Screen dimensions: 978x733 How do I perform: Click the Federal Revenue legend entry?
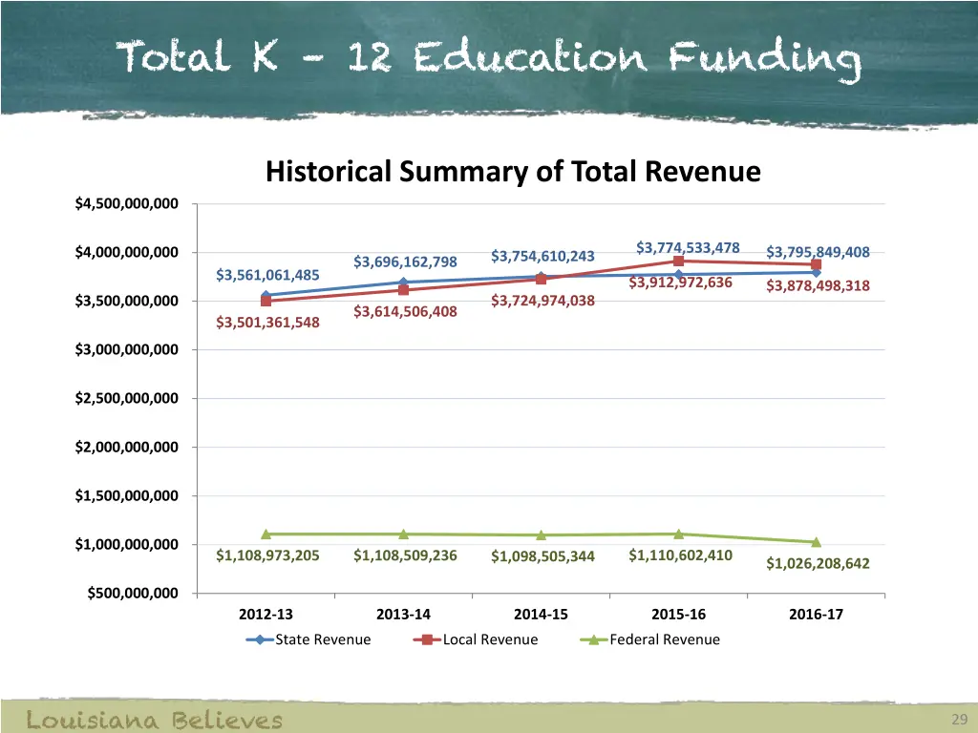[x=649, y=639]
